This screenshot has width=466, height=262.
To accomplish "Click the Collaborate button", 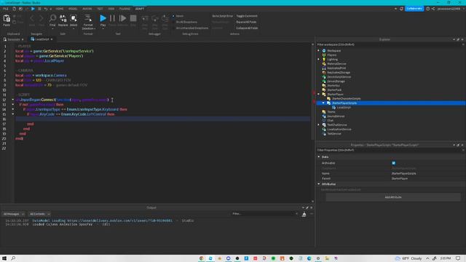I will point(414,9).
